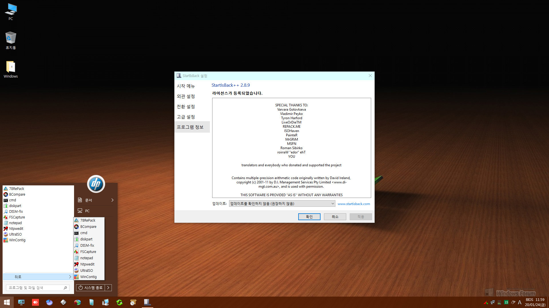Click 취소 button to cancel settings
549x308 pixels.
tap(334, 217)
